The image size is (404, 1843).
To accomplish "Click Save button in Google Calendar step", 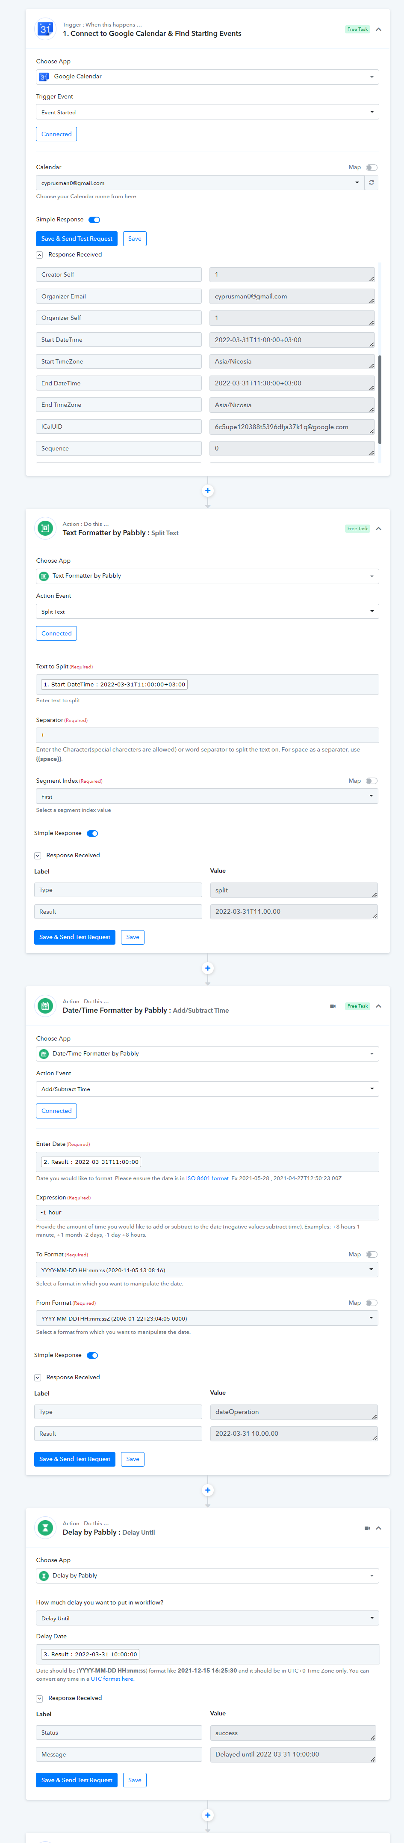I will [x=135, y=239].
